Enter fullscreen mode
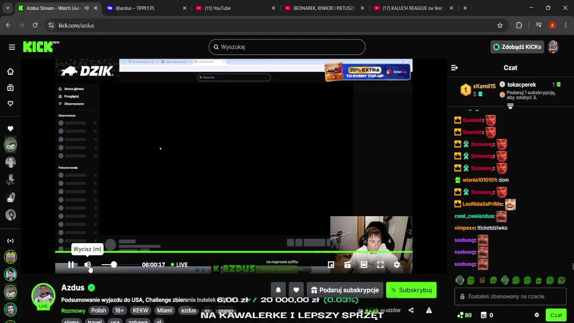 380,265
